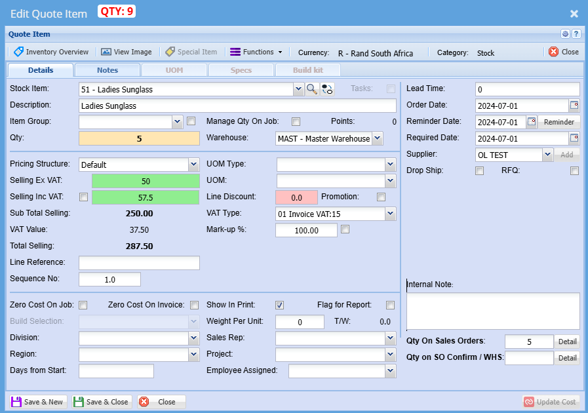This screenshot has width=588, height=413.
Task: Click the help question mark icon
Action: (x=576, y=34)
